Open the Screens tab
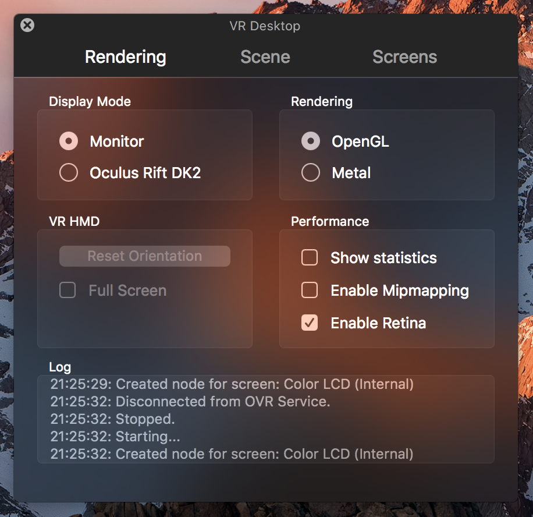This screenshot has height=517, width=533. [404, 57]
